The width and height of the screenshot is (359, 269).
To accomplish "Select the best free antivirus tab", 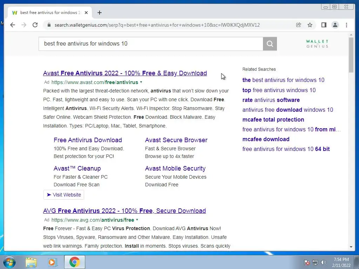I will click(50, 13).
